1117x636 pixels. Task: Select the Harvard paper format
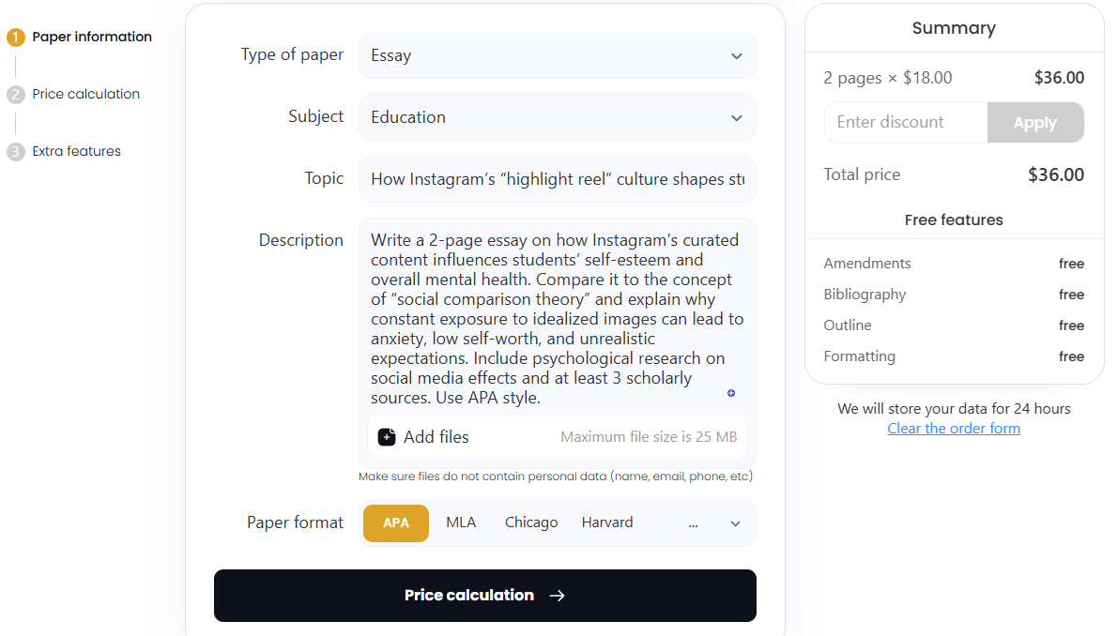(606, 522)
